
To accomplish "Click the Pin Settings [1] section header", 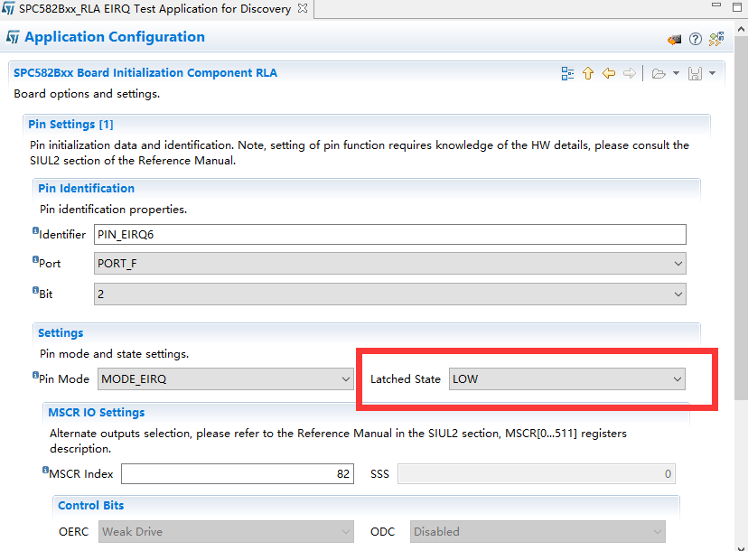I will 70,124.
